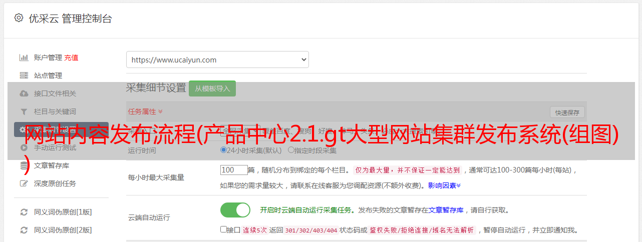The height and width of the screenshot is (242, 642).
Task: Click the red 连续5次 text
Action: click(255, 230)
